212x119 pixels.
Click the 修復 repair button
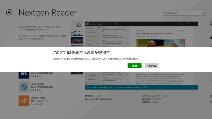pyautogui.click(x=135, y=66)
